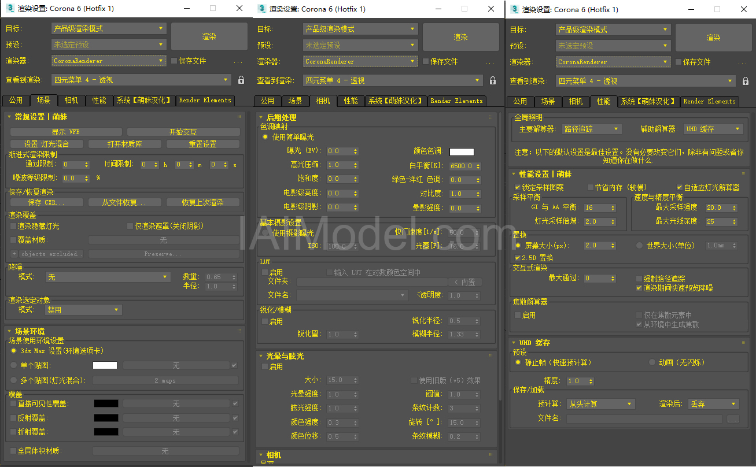Enable 光晕与眩光 启用 checkbox
The height and width of the screenshot is (467, 756).
coord(265,366)
